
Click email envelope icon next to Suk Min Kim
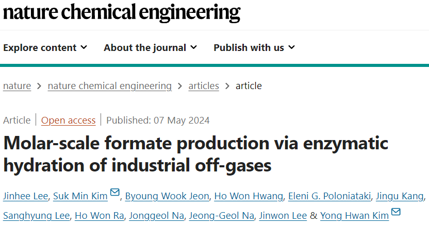115,192
